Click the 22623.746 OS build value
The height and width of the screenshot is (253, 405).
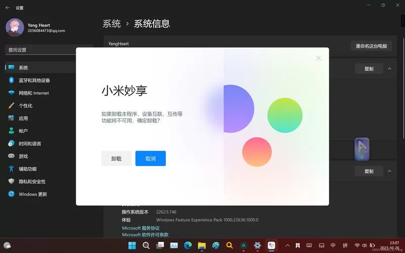point(166,212)
